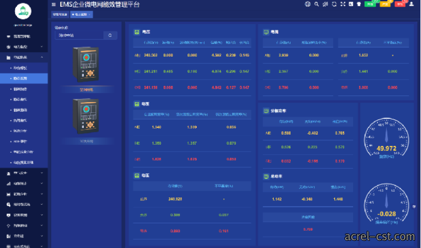Click the shirt-shaped theme skin icon
421x248 pixels.
[359, 4]
